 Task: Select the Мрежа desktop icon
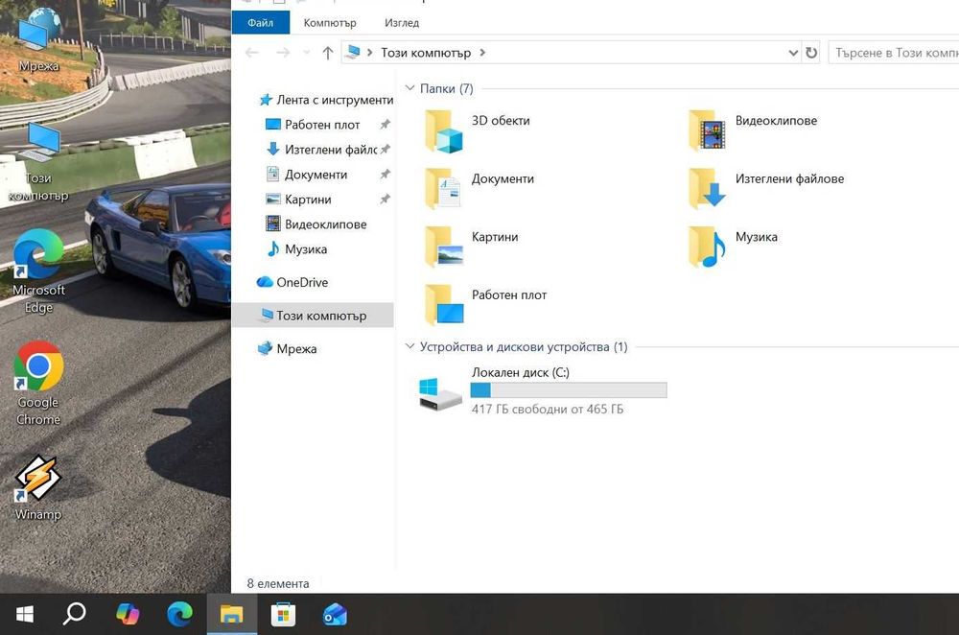tap(38, 40)
